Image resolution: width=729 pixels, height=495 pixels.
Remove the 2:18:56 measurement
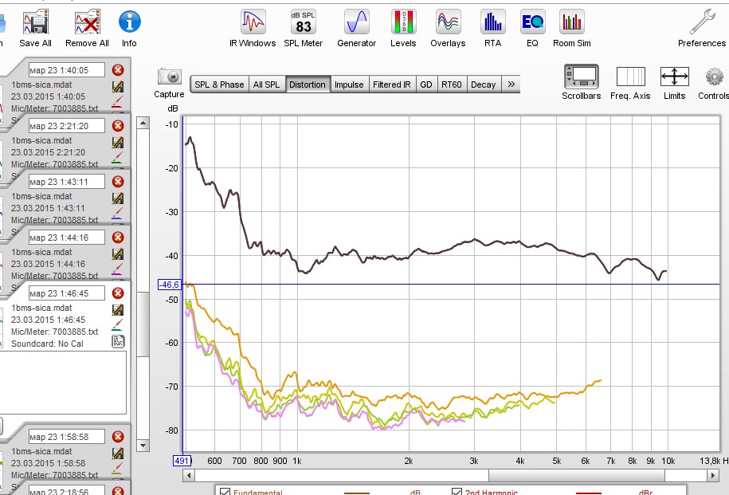pyautogui.click(x=118, y=491)
